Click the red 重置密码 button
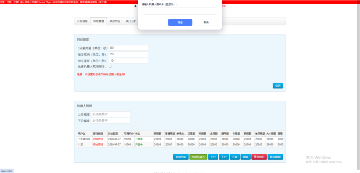 (259, 157)
